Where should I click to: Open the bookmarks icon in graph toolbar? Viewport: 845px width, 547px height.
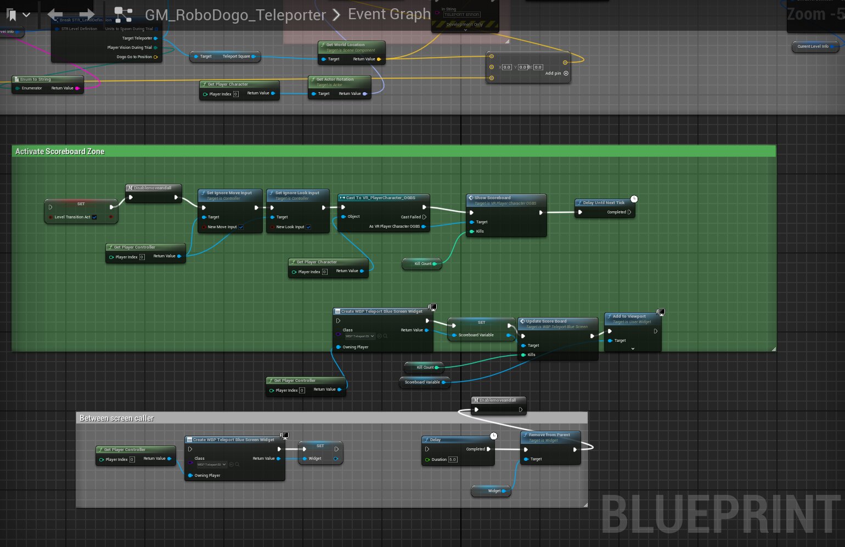pyautogui.click(x=11, y=15)
